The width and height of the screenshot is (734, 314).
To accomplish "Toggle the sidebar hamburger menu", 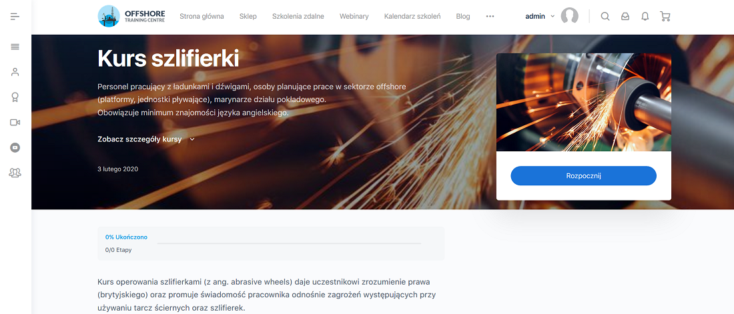I will 15,17.
